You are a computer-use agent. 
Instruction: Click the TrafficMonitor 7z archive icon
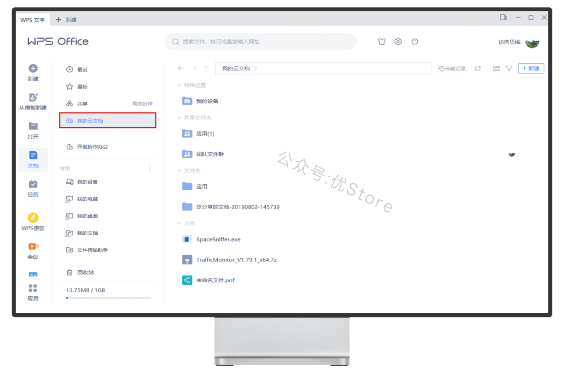[187, 260]
